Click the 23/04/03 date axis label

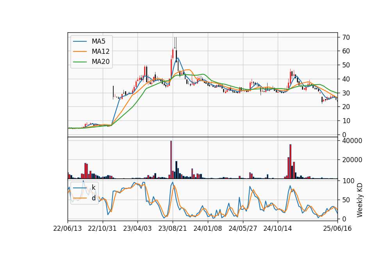(137, 228)
